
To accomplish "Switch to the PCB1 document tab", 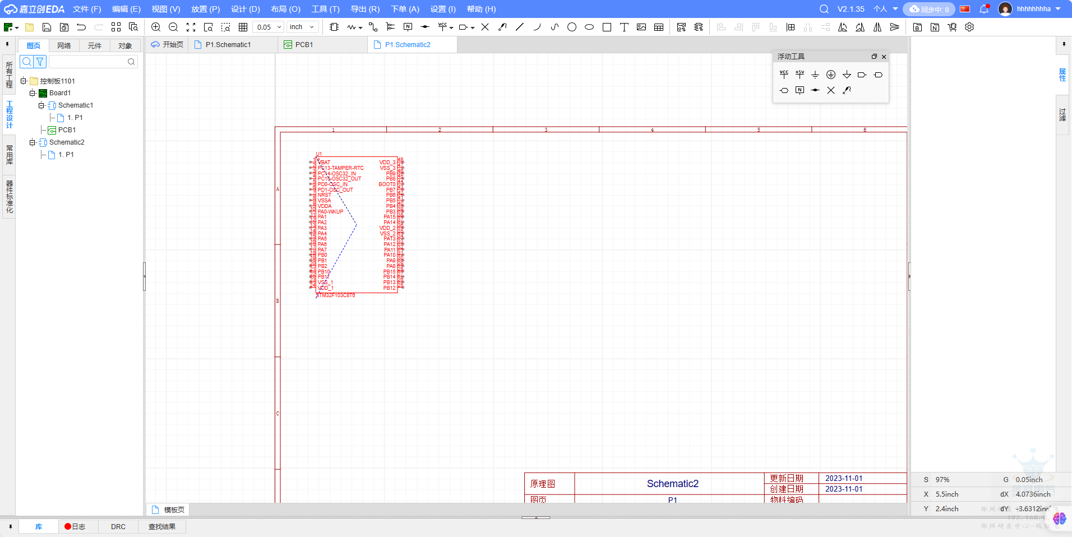I will pos(304,45).
